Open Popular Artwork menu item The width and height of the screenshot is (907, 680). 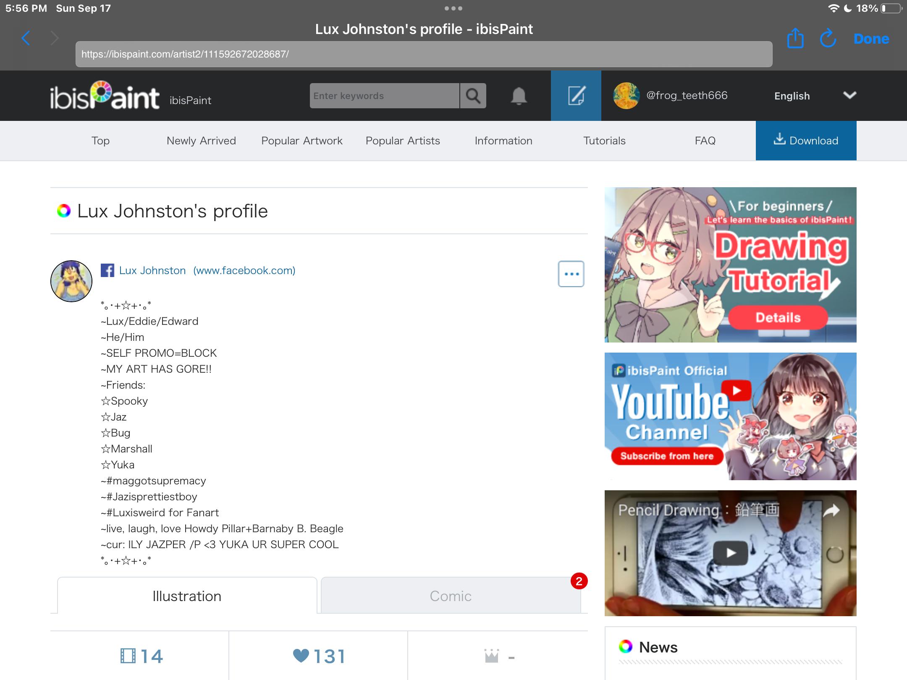point(301,141)
